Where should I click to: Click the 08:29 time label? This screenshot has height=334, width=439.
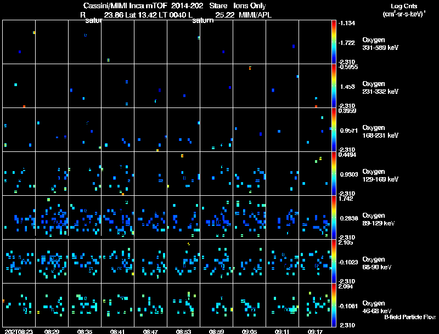pyautogui.click(x=52, y=331)
